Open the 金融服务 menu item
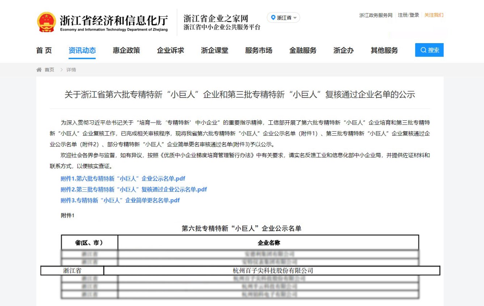The width and height of the screenshot is (484, 306). 303,50
